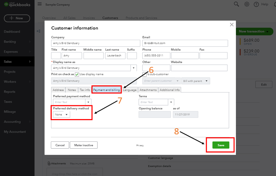Screen dimensions: 276x176
Task: Click Make inactive button
Action: click(x=84, y=145)
